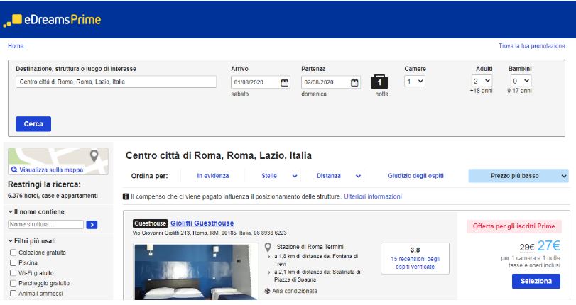Click the location pin near Stazione Termini

coord(268,248)
